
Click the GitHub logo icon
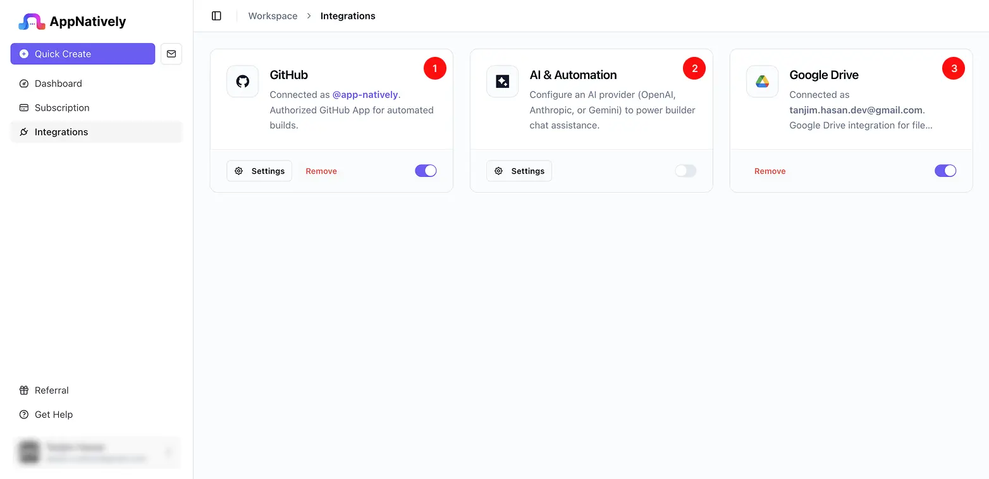tap(243, 82)
